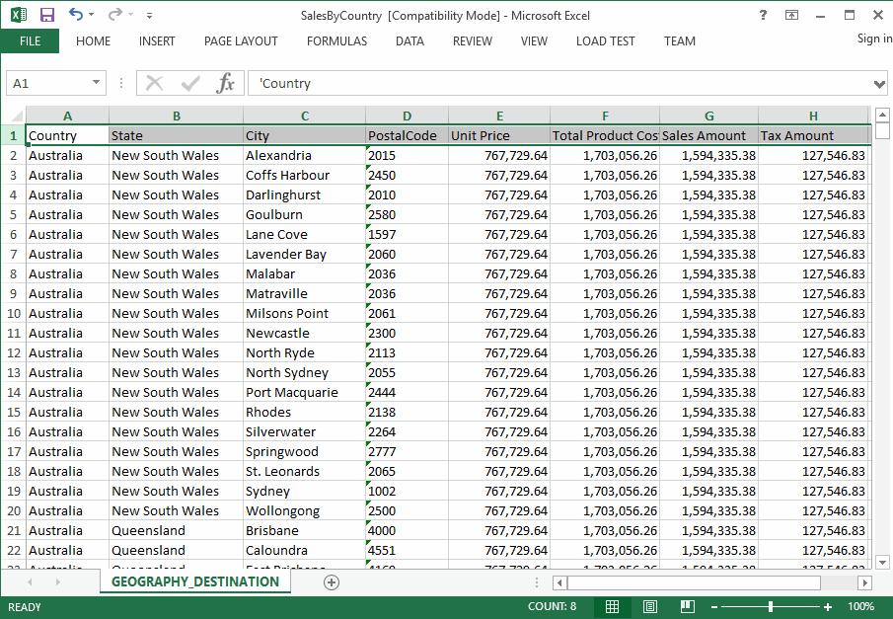Open Excel Help with the question mark
The width and height of the screenshot is (893, 619).
pos(763,15)
